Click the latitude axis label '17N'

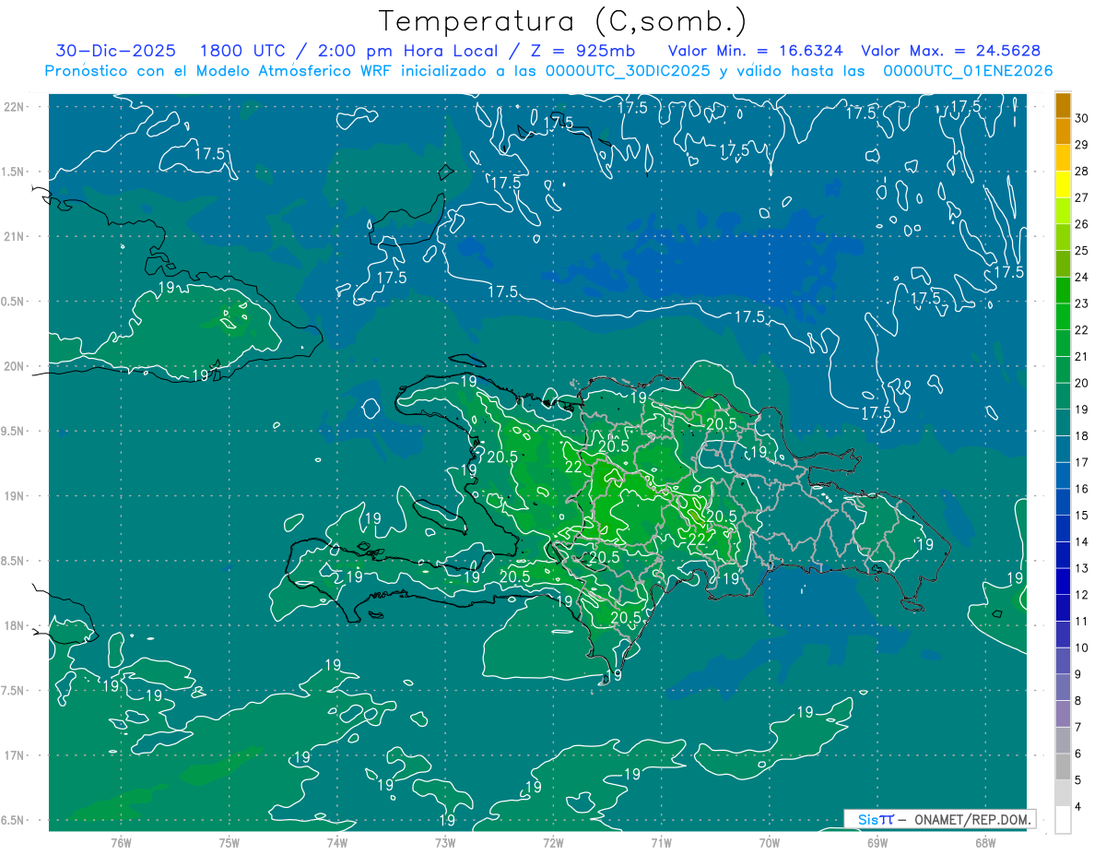point(14,755)
